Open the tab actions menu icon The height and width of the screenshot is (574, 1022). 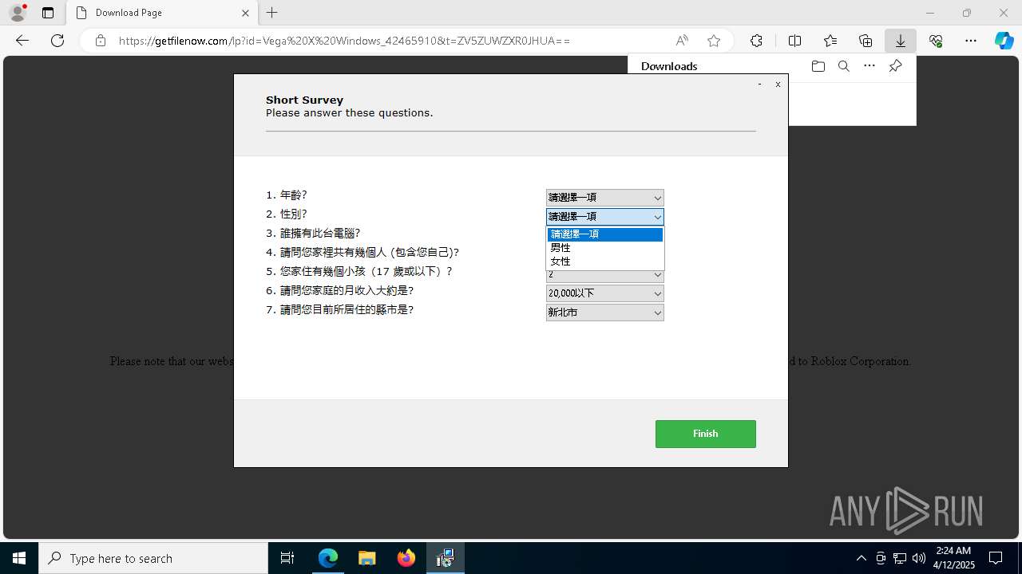(x=48, y=13)
